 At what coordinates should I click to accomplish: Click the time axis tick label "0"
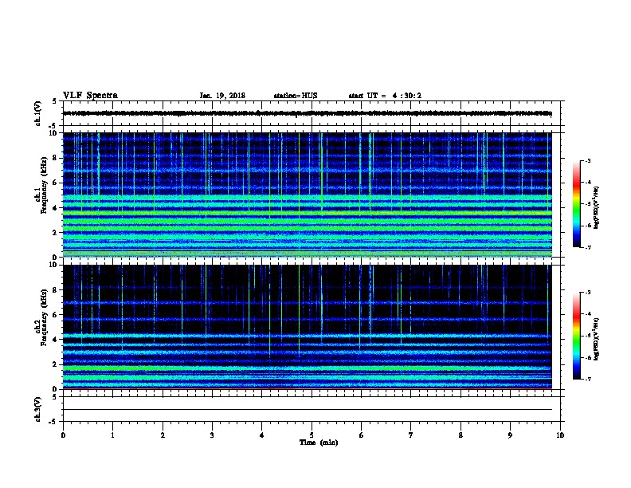[63, 435]
